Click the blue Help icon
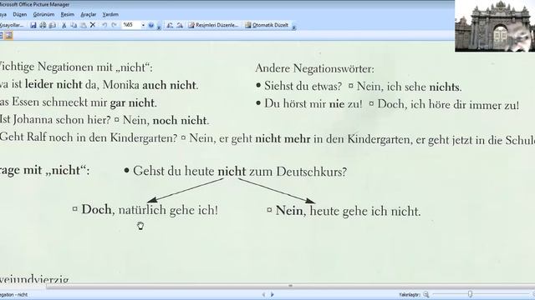Screen dimensions: 535x300 151,25
